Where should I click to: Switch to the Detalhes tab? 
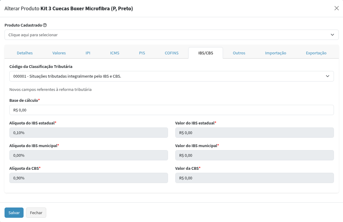click(x=25, y=53)
